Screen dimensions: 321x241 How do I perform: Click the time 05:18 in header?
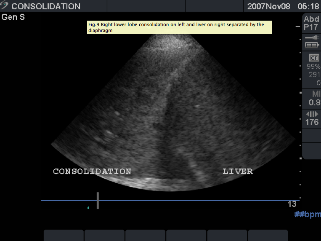pyautogui.click(x=308, y=6)
